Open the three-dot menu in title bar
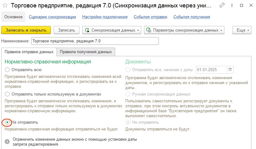 232,5
